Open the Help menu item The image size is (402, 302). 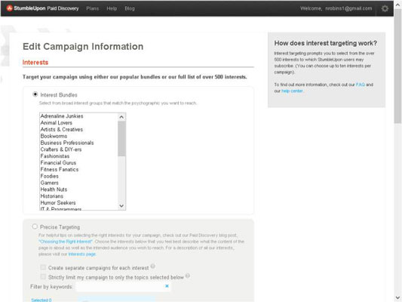(112, 8)
